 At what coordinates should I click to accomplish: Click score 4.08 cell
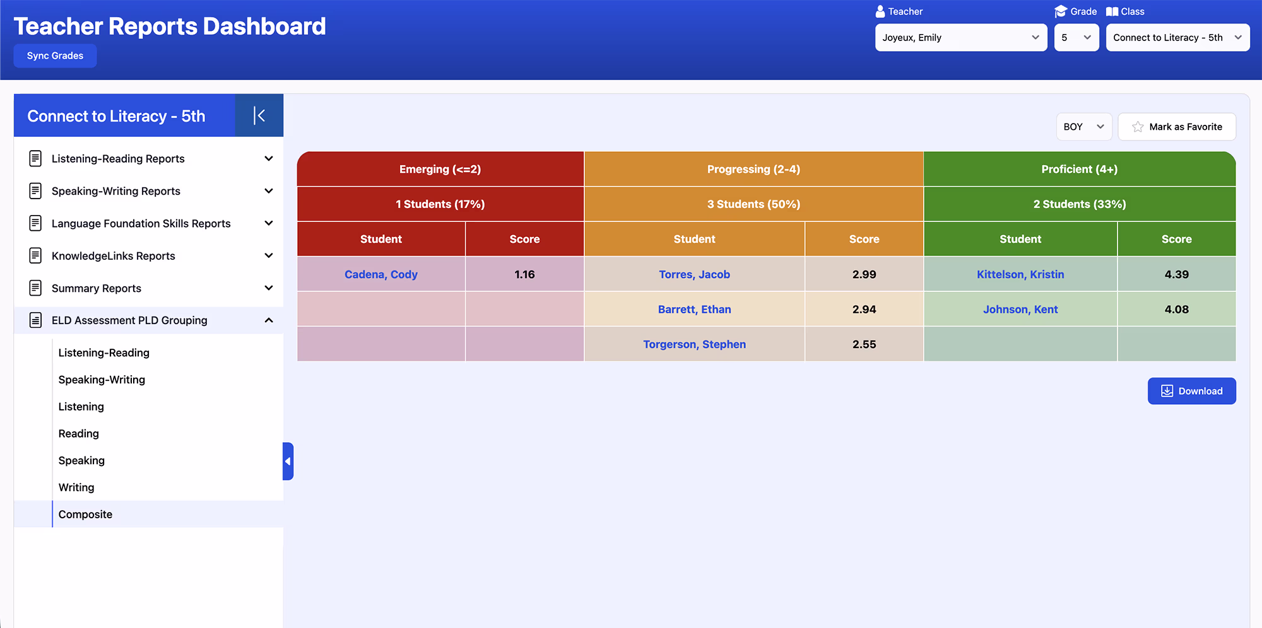pyautogui.click(x=1177, y=310)
